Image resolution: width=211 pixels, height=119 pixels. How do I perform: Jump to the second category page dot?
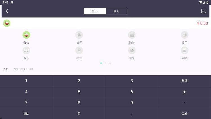click(x=105, y=63)
